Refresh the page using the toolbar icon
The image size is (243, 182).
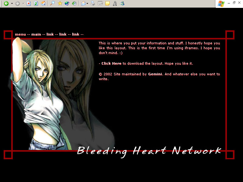tap(36, 4)
